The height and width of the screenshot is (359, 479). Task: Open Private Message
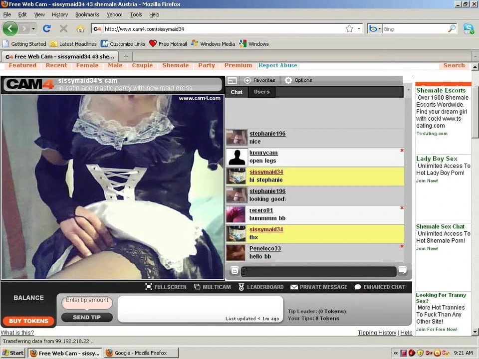click(318, 287)
